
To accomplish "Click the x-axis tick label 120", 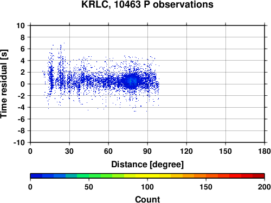I will [x=186, y=151].
